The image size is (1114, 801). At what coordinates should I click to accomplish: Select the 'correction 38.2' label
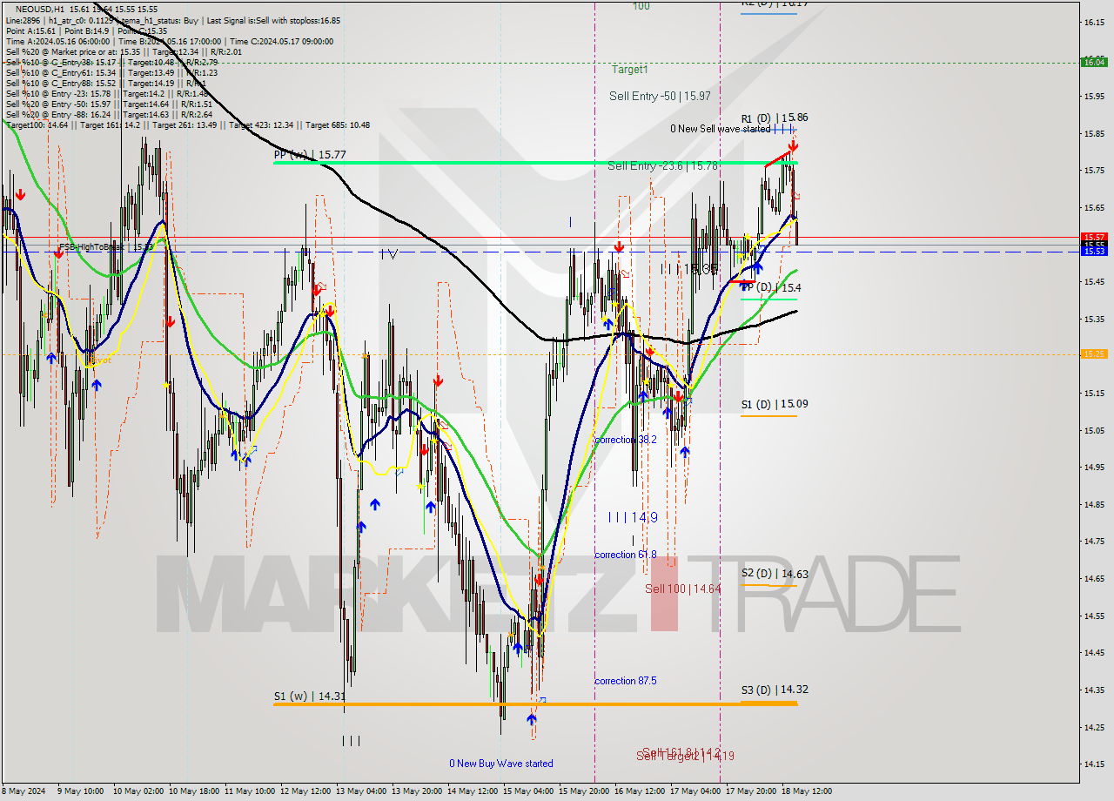coord(625,440)
